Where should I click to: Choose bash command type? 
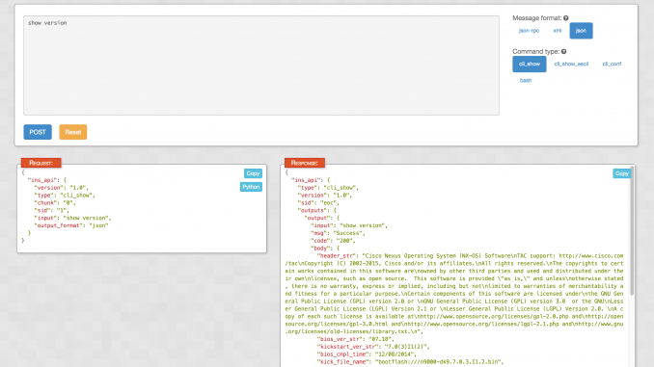526,80
